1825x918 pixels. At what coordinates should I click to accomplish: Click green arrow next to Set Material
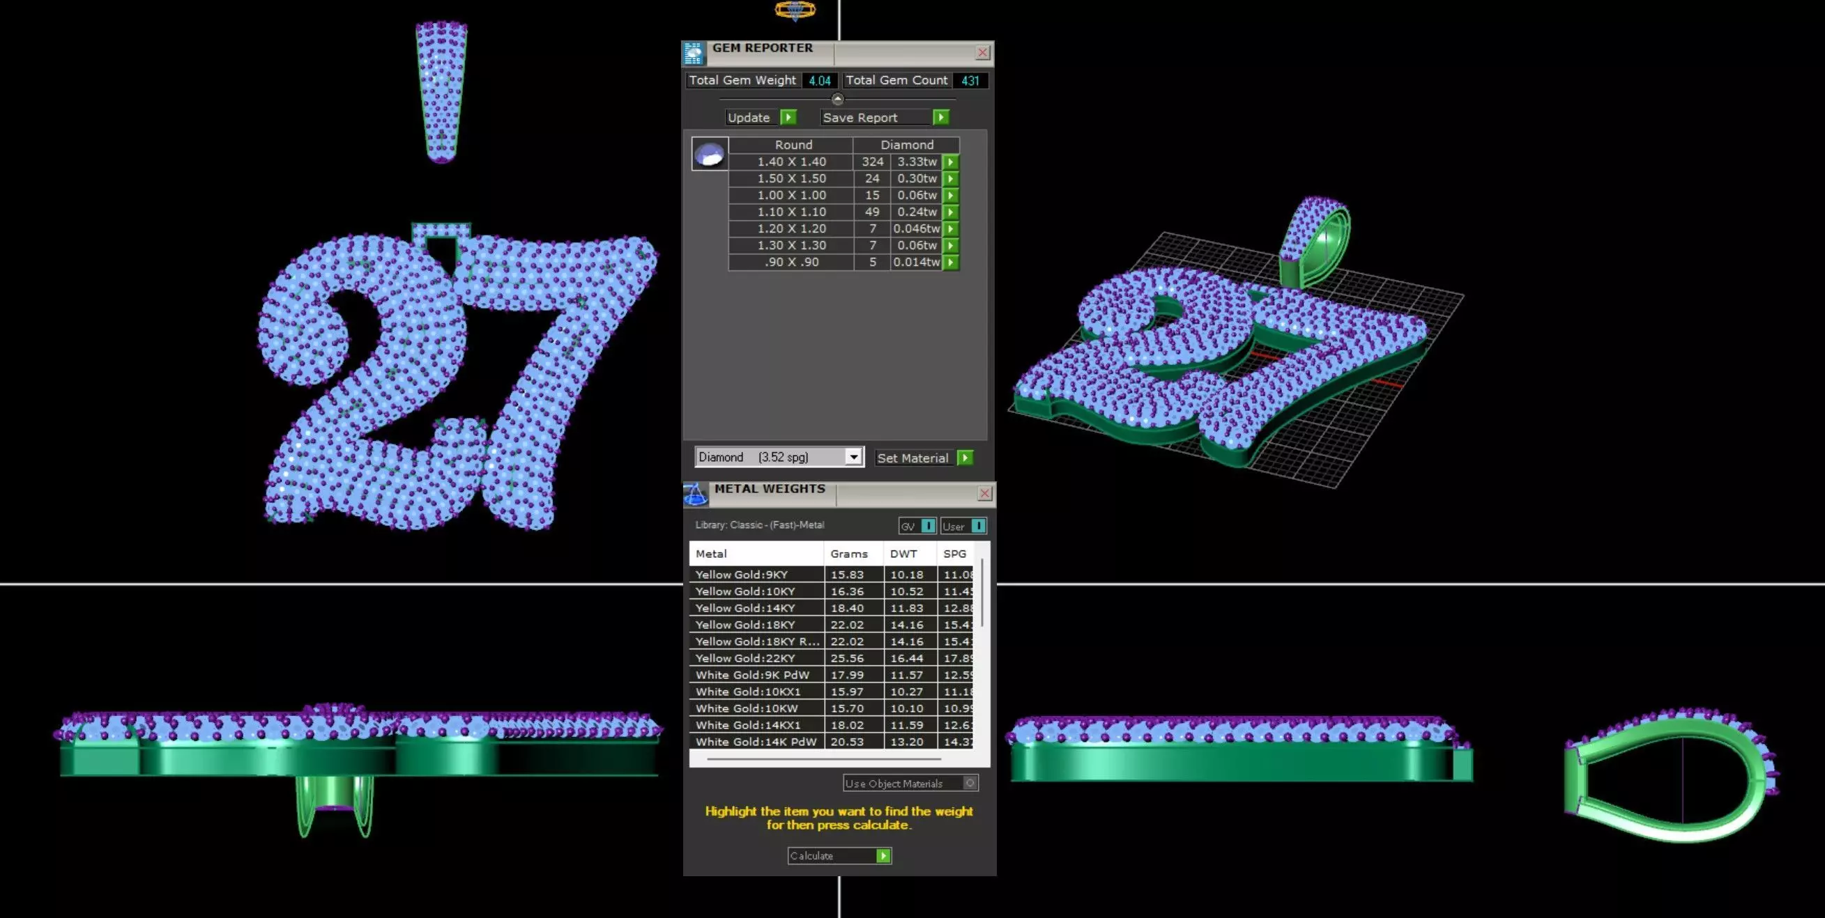pyautogui.click(x=965, y=458)
